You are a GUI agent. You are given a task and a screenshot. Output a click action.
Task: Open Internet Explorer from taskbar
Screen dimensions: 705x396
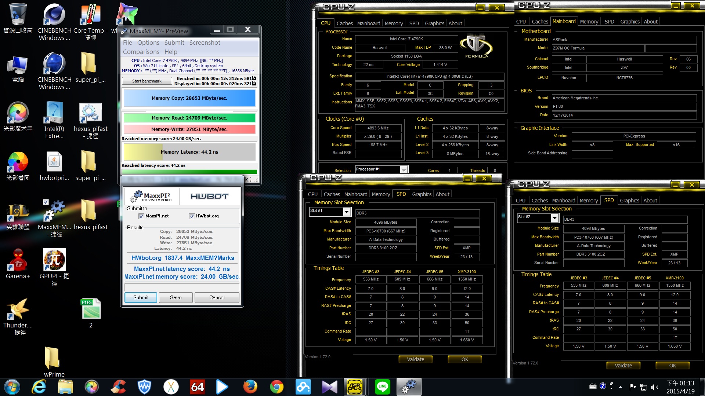click(39, 387)
